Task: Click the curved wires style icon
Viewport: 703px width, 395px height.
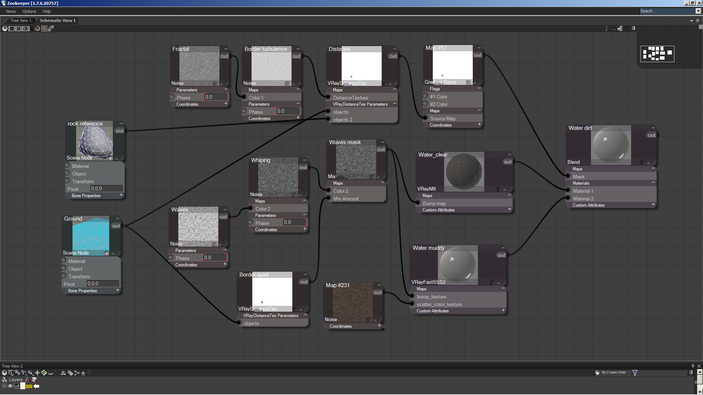Action: [x=51, y=29]
